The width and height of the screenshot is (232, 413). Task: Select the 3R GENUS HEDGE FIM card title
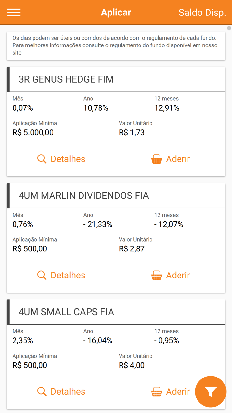66,79
